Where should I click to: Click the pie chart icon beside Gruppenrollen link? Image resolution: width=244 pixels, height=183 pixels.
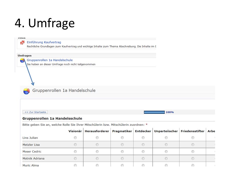[22, 60]
